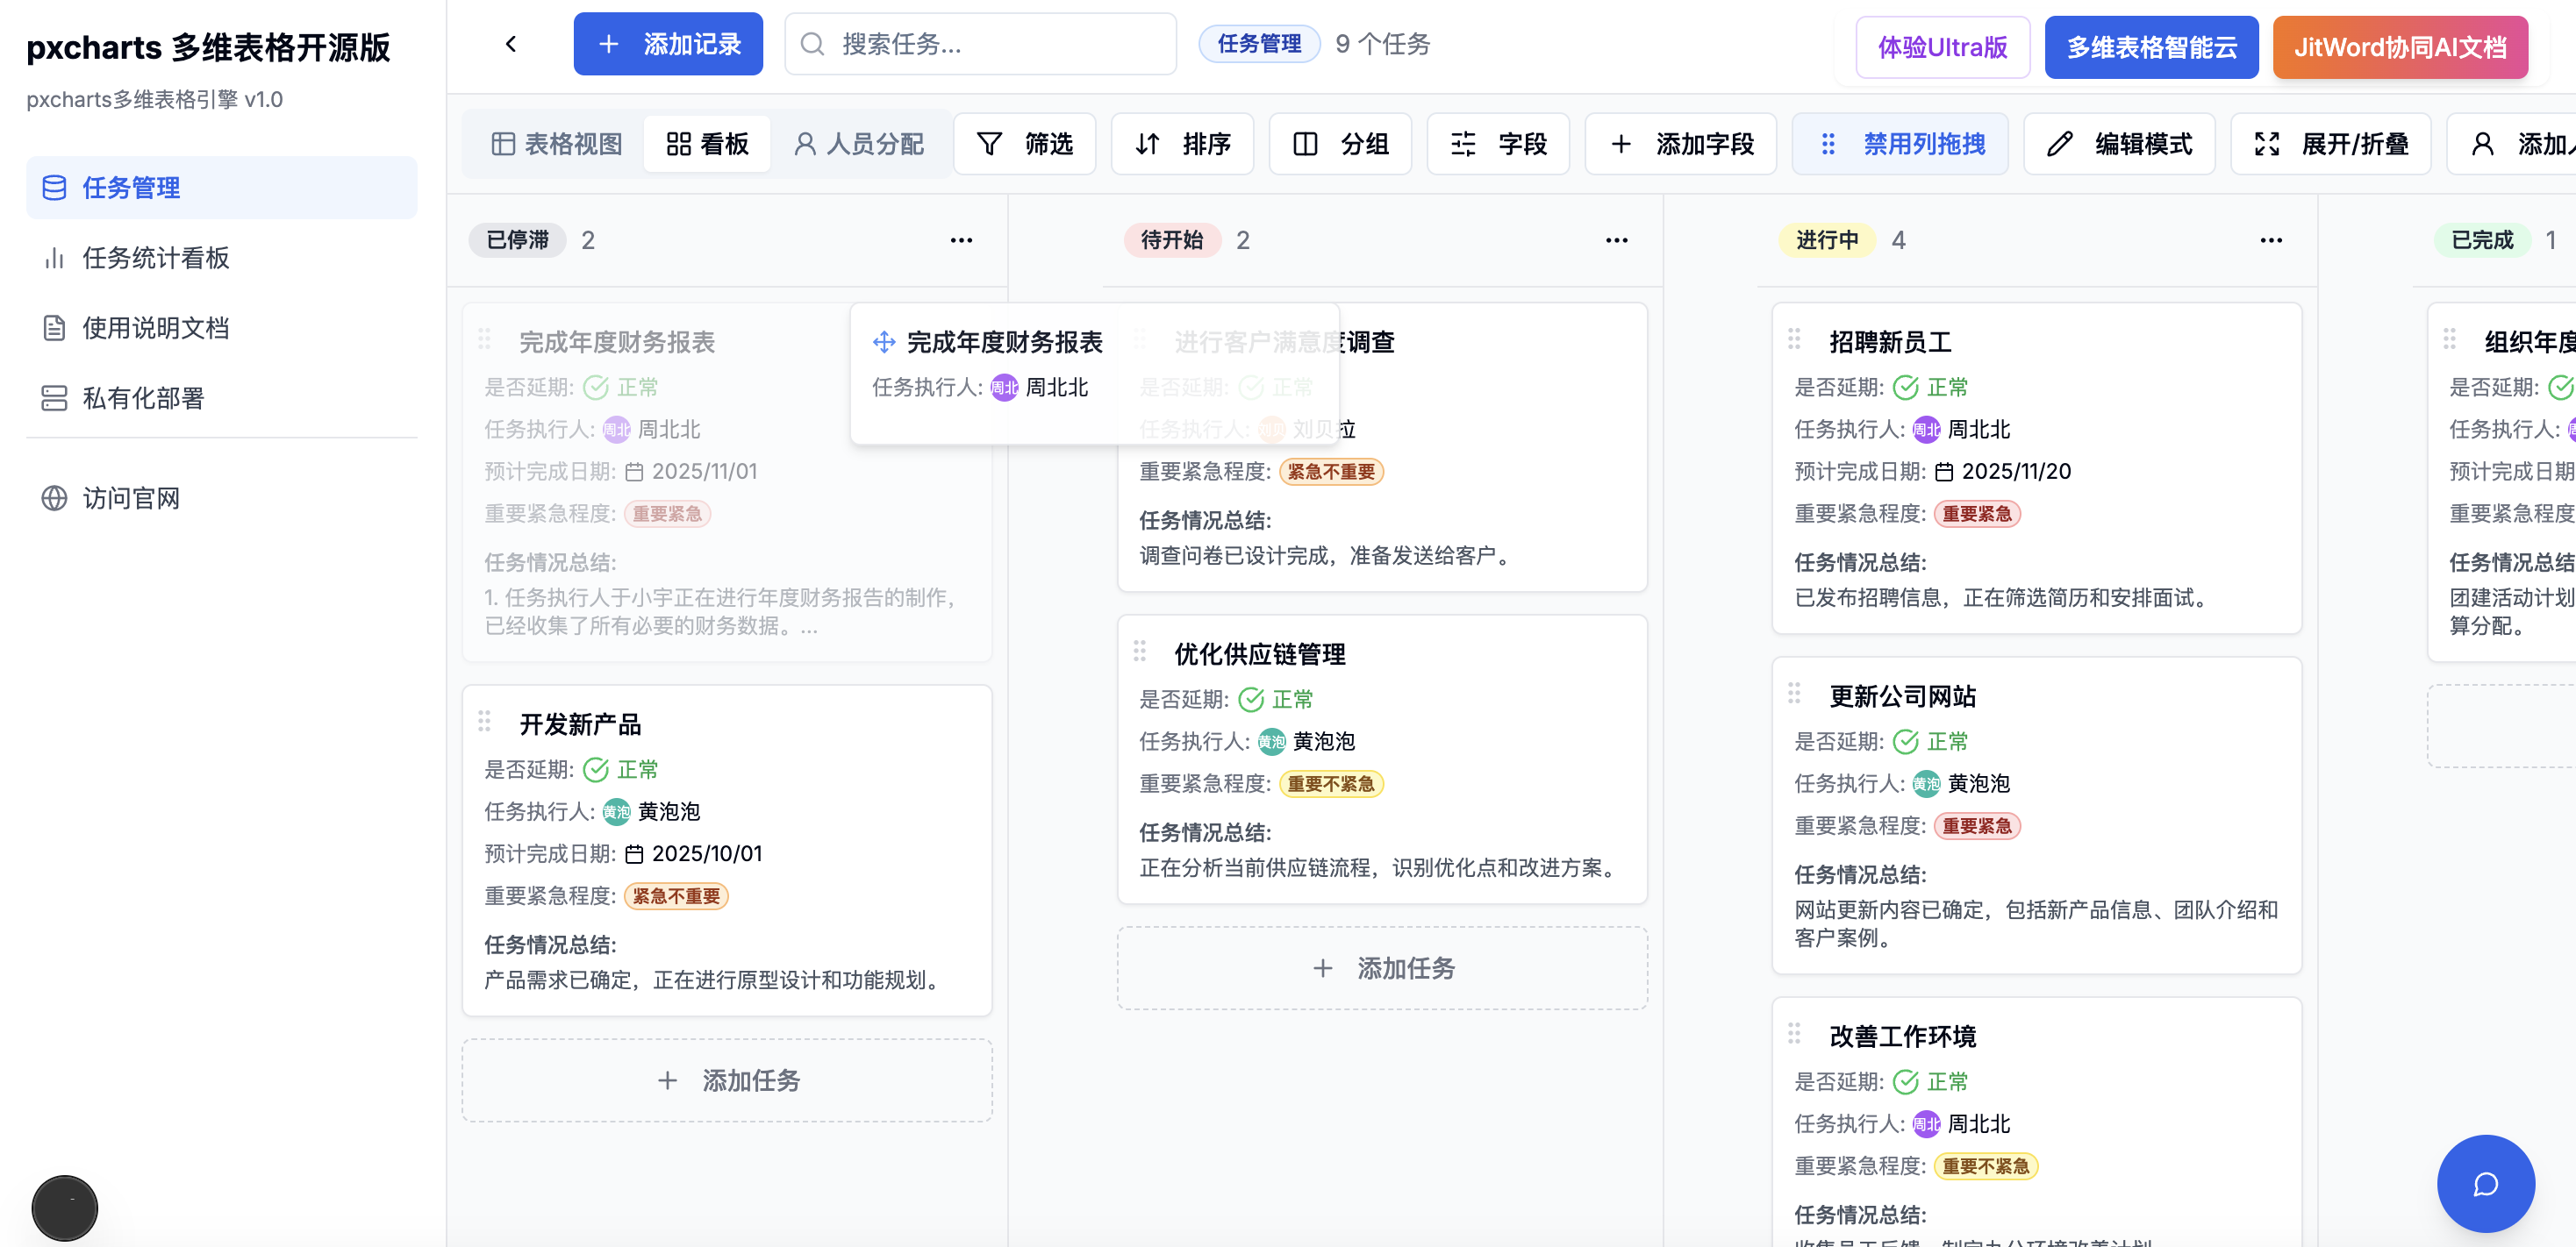Open 私有化部署 in the sidebar
Screen dimensions: 2576x1247
click(222, 397)
